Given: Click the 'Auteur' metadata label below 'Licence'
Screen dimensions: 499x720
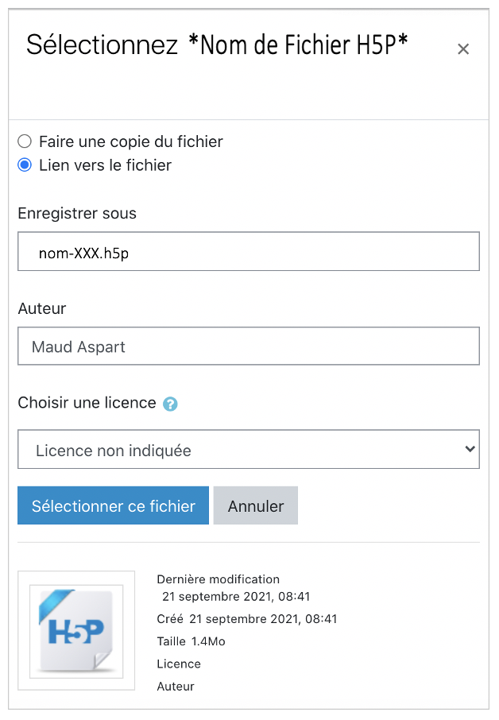Looking at the screenshot, I should click(x=176, y=686).
